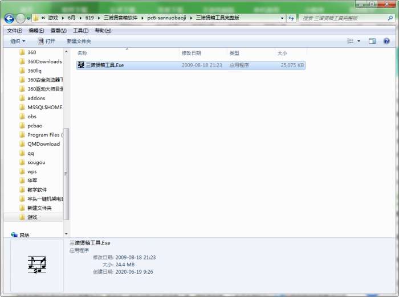
Task: Select the 华军 folder
Action: [28, 180]
